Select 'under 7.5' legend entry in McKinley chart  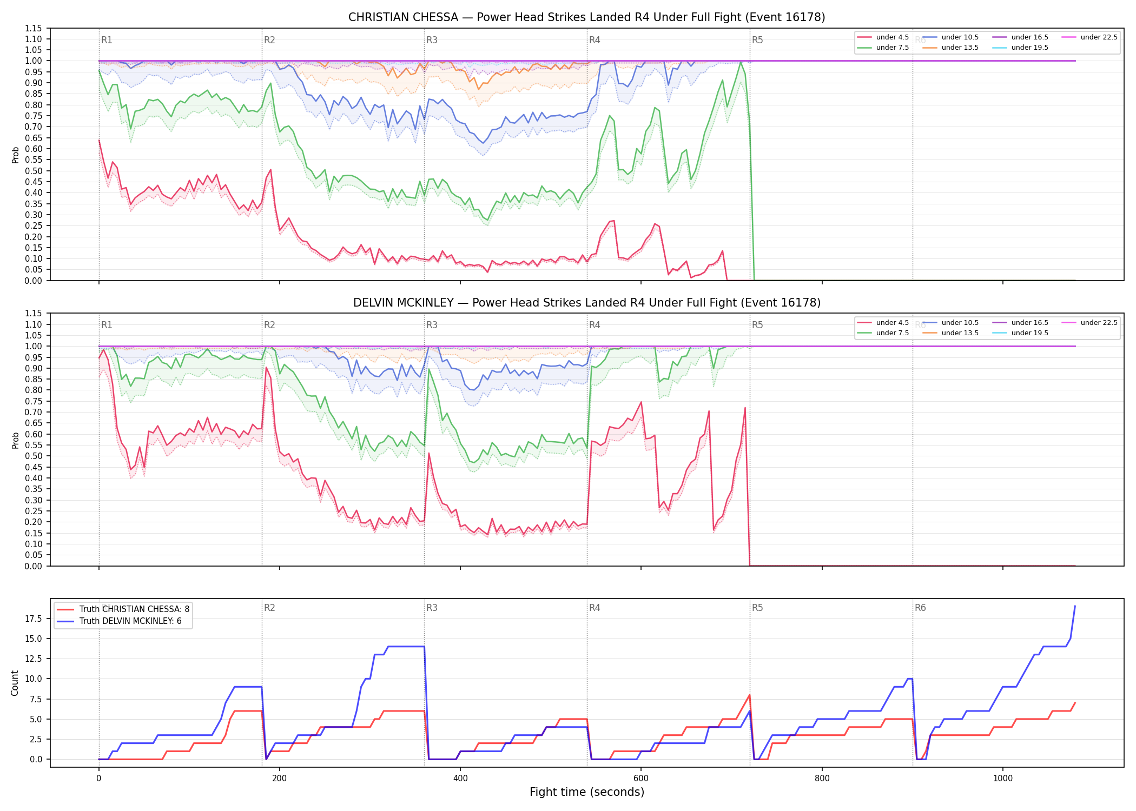pos(883,333)
